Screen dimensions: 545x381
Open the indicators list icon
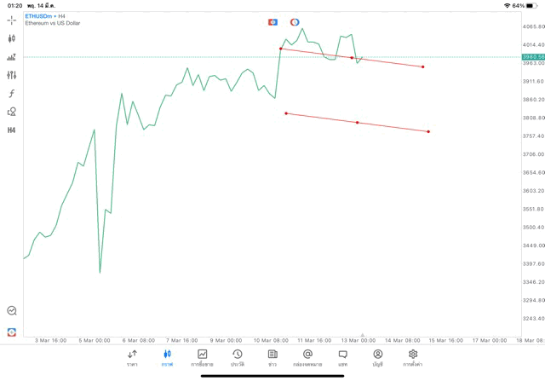(12, 57)
